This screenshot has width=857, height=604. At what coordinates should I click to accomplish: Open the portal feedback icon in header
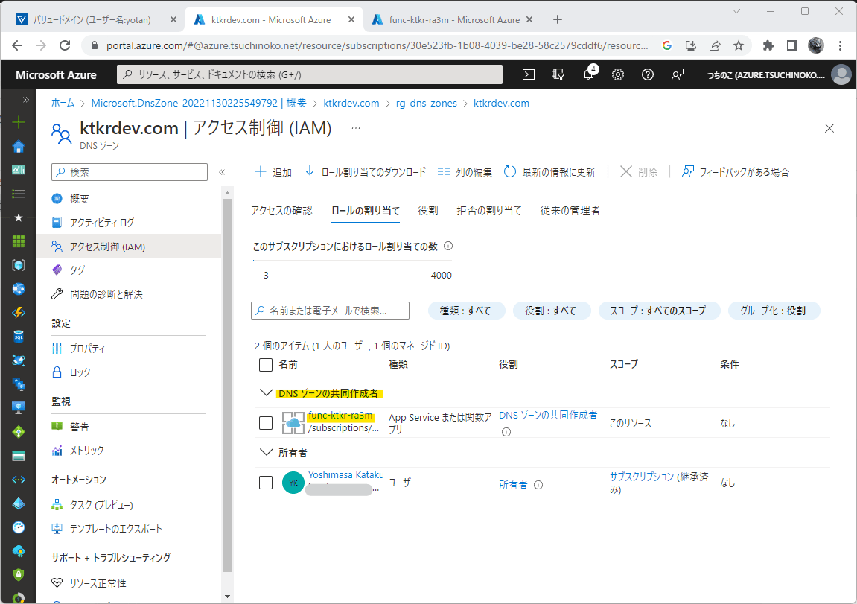(677, 75)
